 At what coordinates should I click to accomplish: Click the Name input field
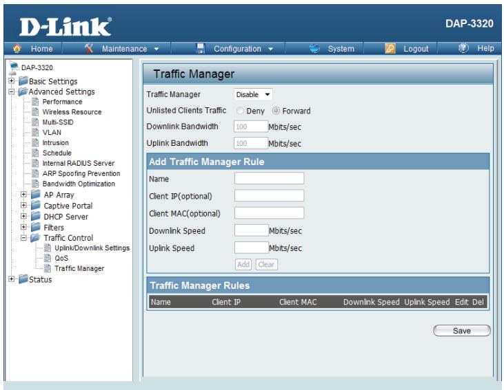point(269,178)
